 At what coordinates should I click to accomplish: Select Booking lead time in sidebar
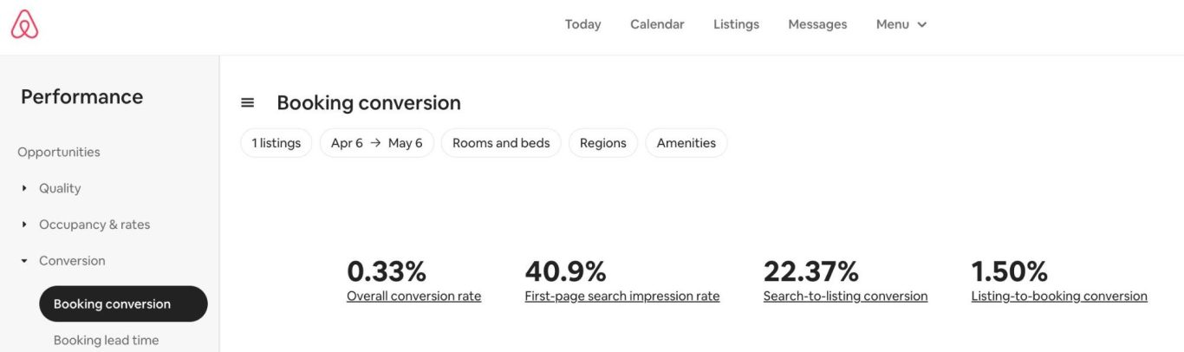[106, 340]
